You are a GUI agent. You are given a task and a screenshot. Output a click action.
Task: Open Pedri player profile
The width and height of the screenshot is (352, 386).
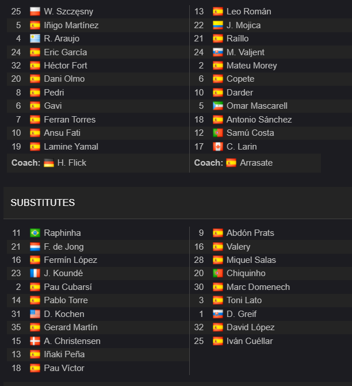pos(54,93)
